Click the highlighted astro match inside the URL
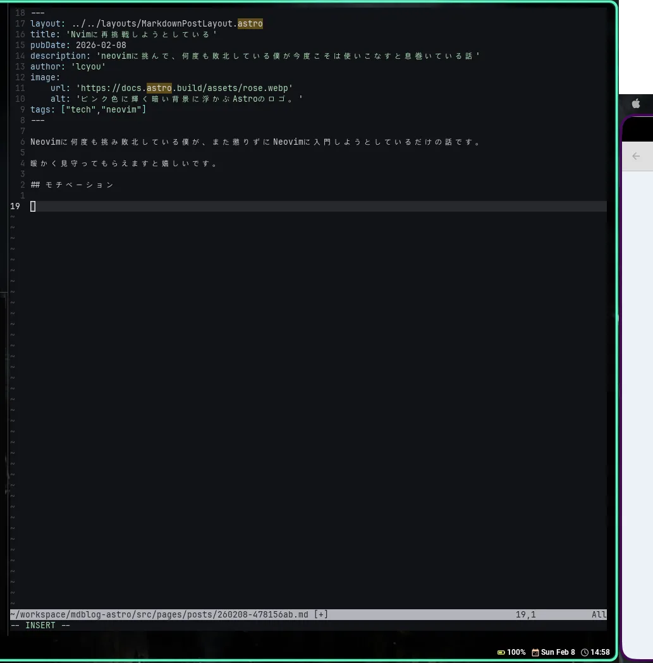The width and height of the screenshot is (653, 663). 159,88
